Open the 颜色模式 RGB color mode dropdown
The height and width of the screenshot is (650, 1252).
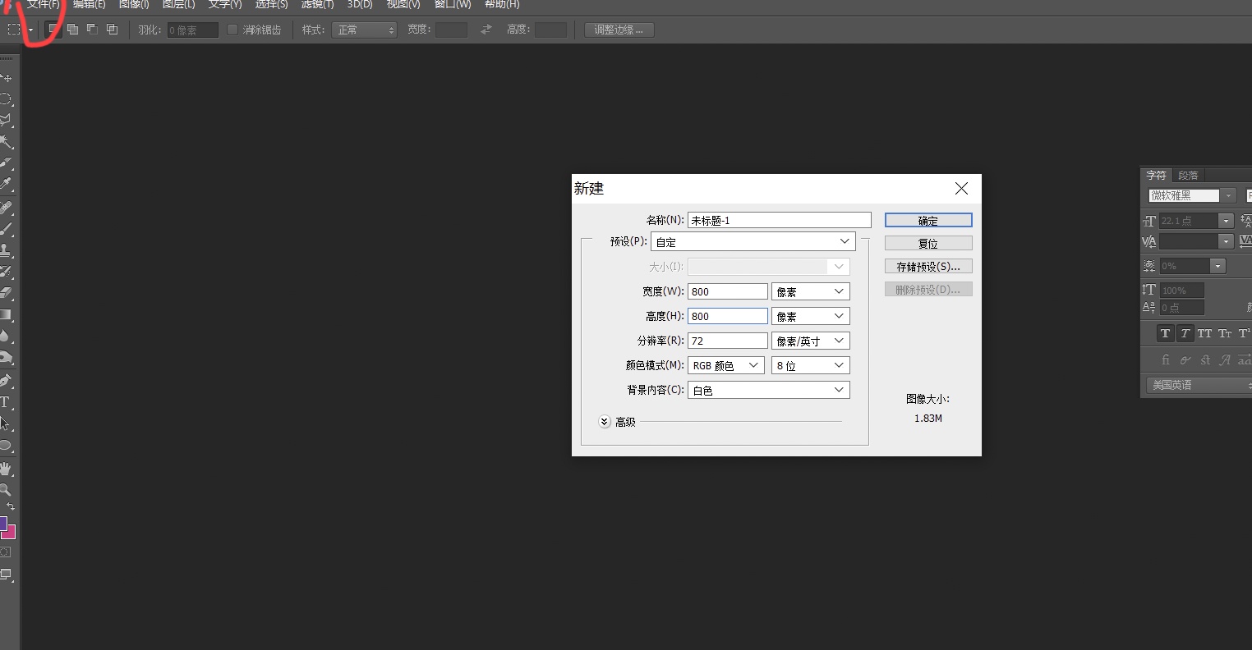tap(726, 365)
